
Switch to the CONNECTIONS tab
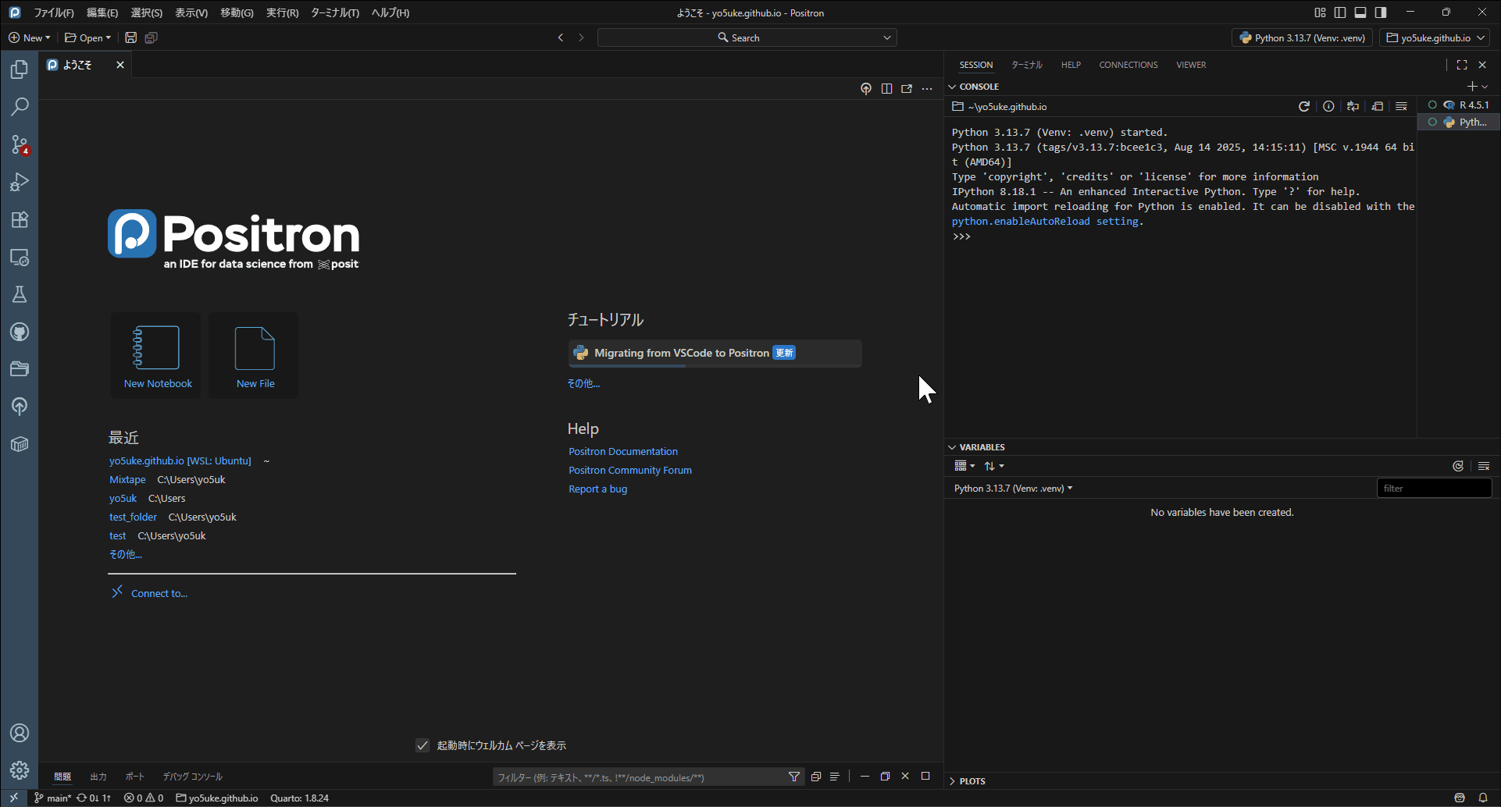(x=1128, y=65)
